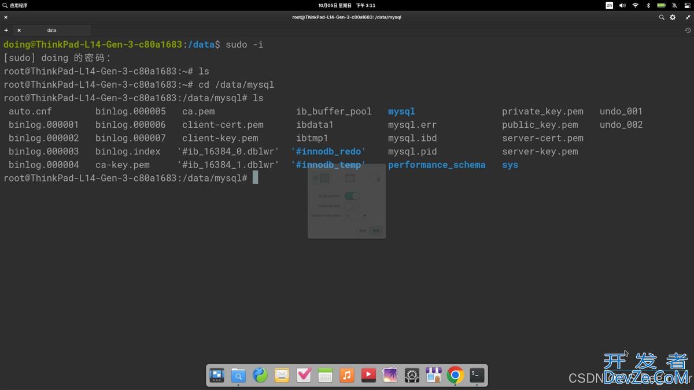Screen dimensions: 694x390
Task: Open AppCenter store icon in dock
Action: coord(433,376)
